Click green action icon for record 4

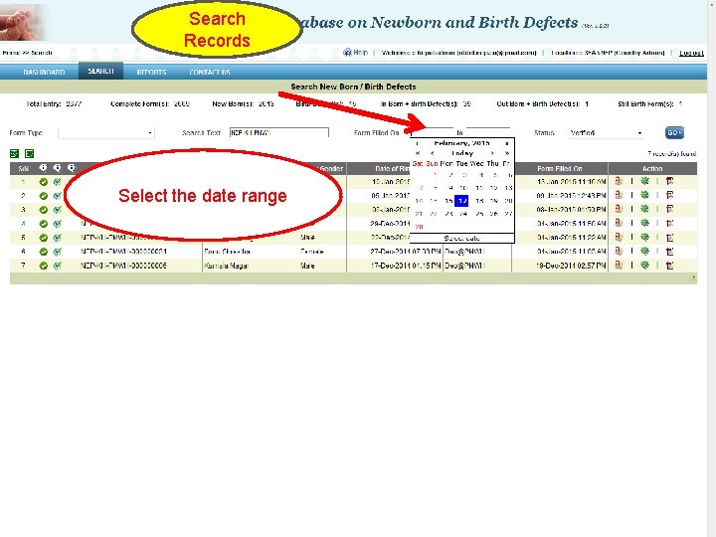pos(644,223)
